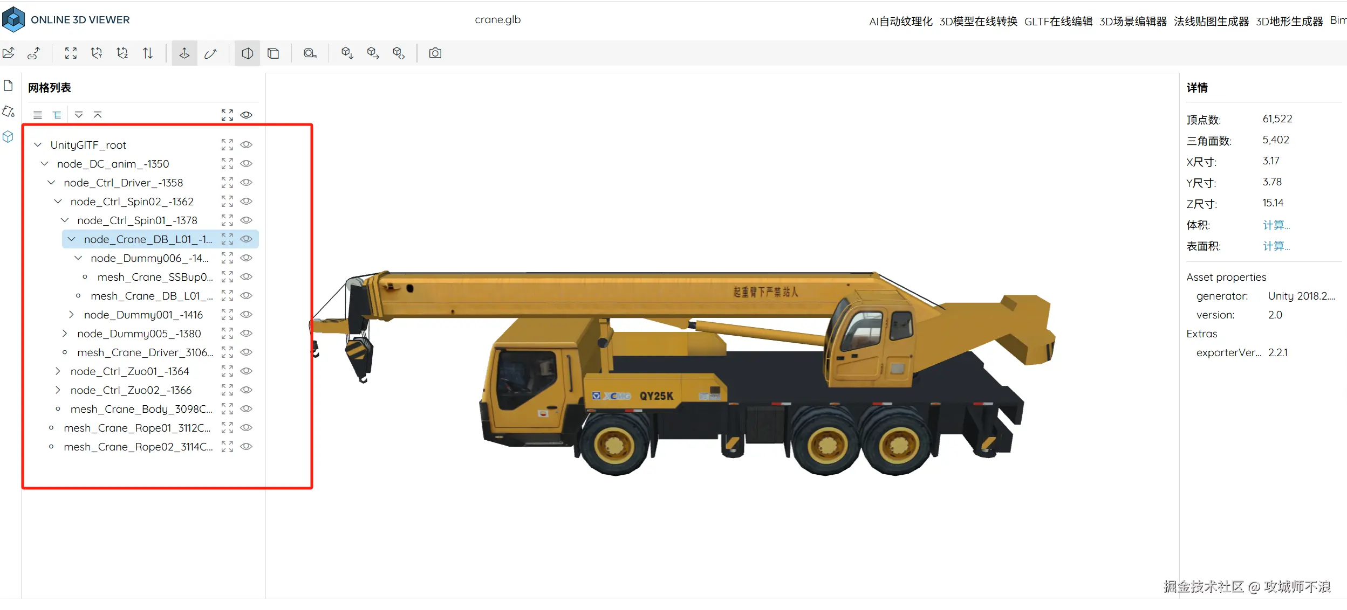1347x610 pixels.
Task: Open the GLTF在线编辑 menu item
Action: tap(1058, 21)
